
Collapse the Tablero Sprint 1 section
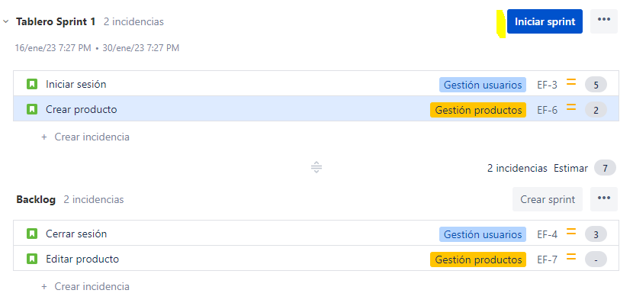click(x=6, y=21)
